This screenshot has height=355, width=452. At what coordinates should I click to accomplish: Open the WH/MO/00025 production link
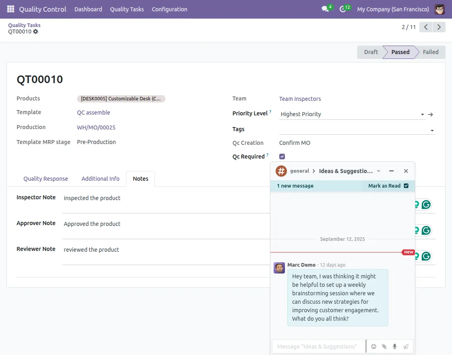(x=96, y=127)
